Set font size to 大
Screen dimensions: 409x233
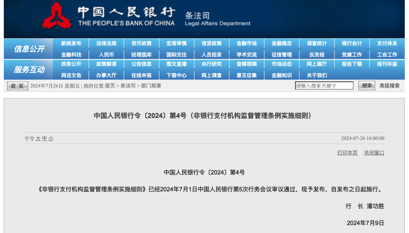(38, 139)
